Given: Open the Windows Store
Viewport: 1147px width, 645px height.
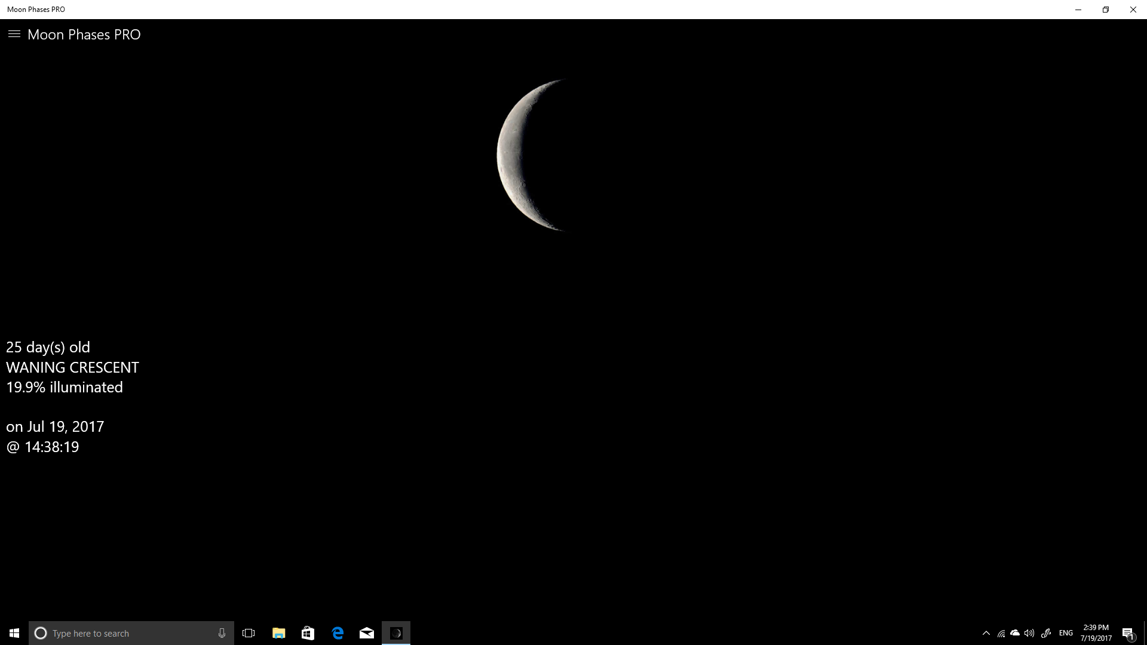Looking at the screenshot, I should (x=308, y=632).
